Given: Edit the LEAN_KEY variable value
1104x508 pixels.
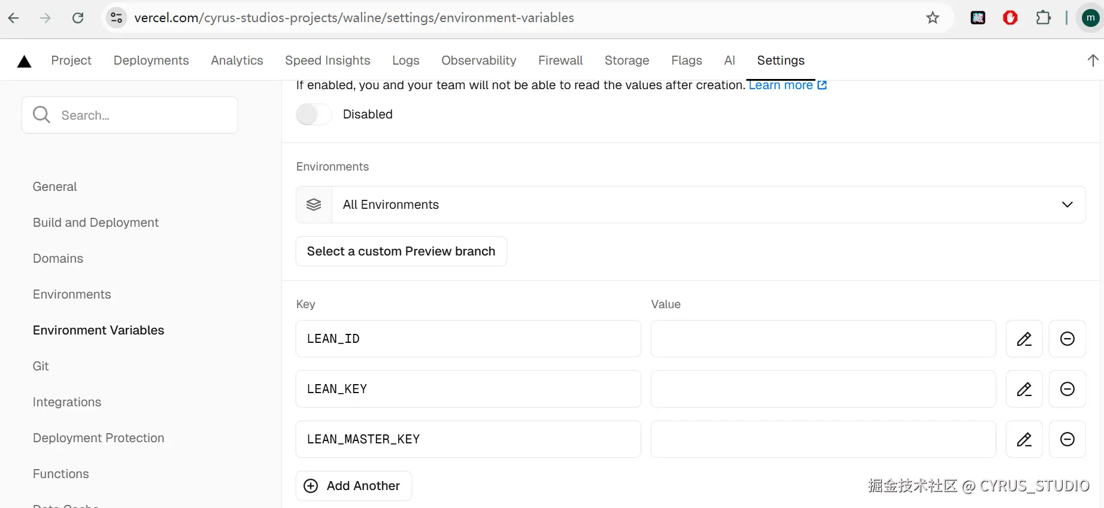Looking at the screenshot, I should [x=1024, y=389].
